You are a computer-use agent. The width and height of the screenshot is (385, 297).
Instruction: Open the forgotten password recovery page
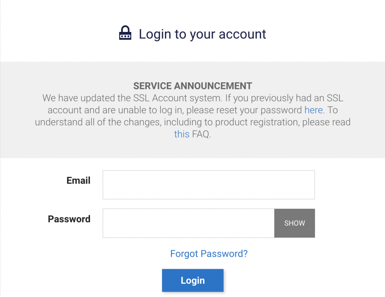tap(209, 253)
